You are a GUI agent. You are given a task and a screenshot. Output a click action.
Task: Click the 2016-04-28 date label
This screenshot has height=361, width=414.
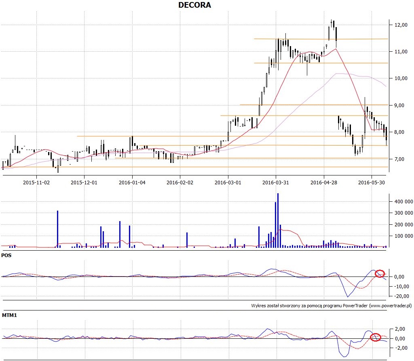tap(324, 182)
